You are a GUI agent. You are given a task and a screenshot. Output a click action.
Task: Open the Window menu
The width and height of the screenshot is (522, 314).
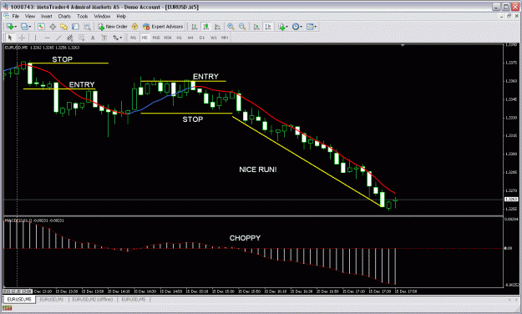click(102, 17)
